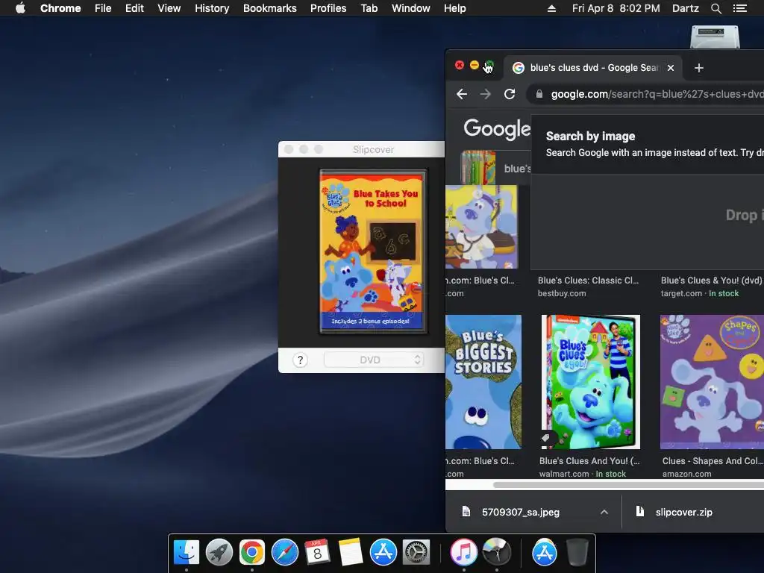Click the horizontal scrollbar in Chrome
The height and width of the screenshot is (573, 764).
[628, 485]
